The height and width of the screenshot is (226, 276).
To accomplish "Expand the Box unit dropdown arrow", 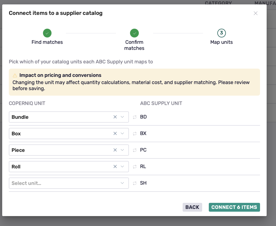I will pos(122,133).
